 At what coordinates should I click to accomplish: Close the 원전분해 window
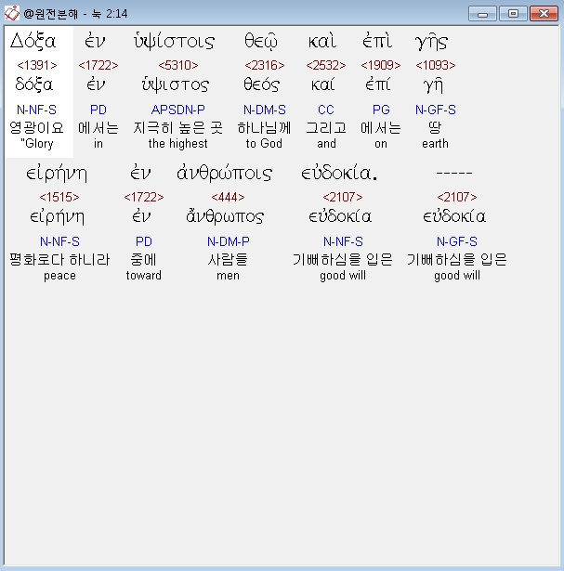tap(544, 14)
